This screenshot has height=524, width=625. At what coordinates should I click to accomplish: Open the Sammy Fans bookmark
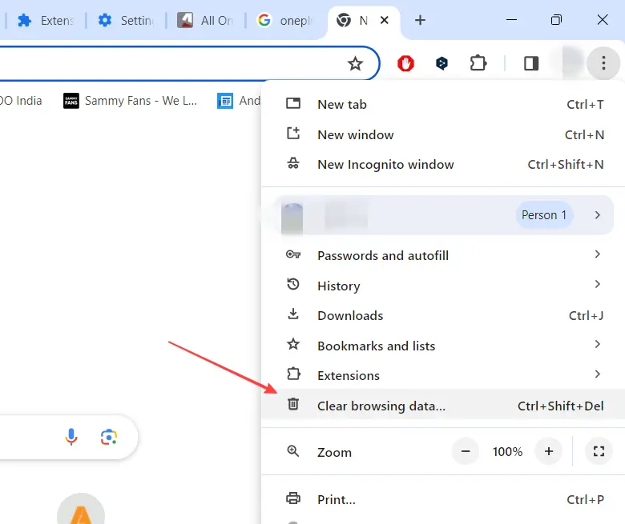click(130, 101)
